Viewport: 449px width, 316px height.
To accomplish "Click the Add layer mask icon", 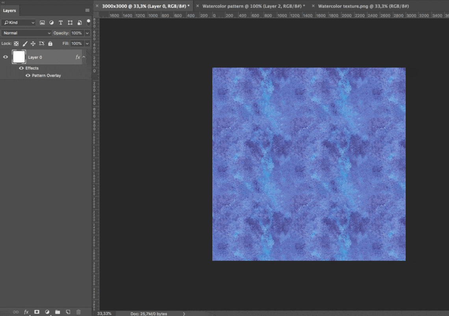I will click(36, 312).
